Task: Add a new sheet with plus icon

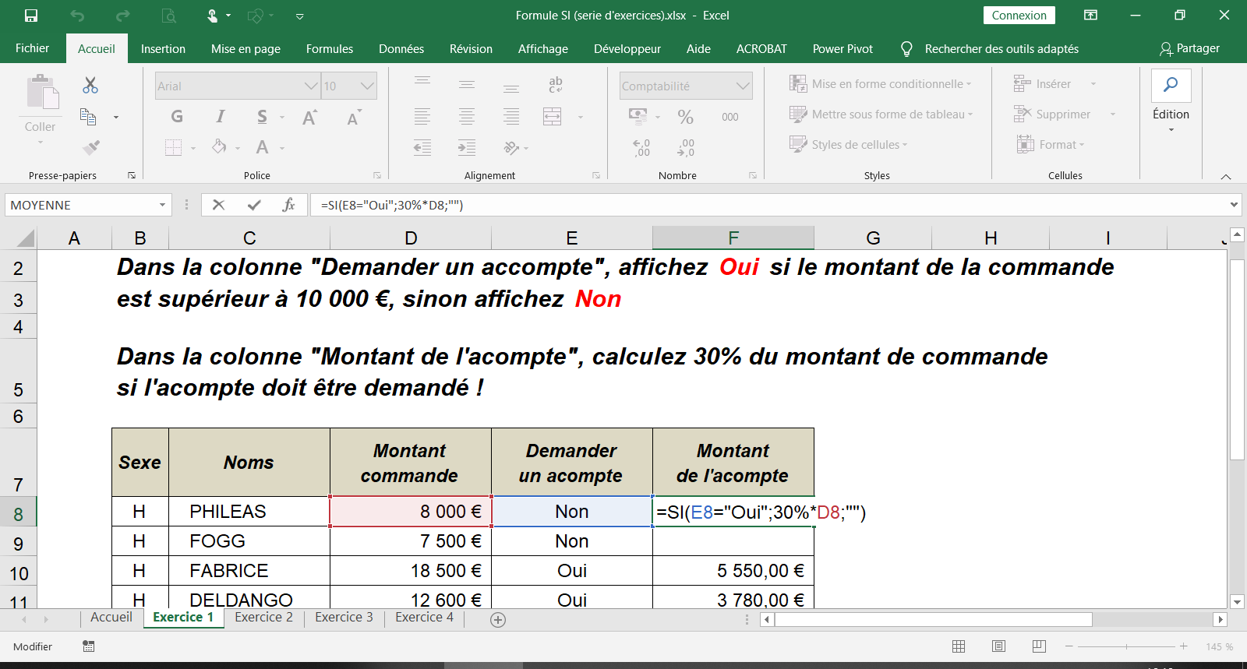Action: (498, 620)
